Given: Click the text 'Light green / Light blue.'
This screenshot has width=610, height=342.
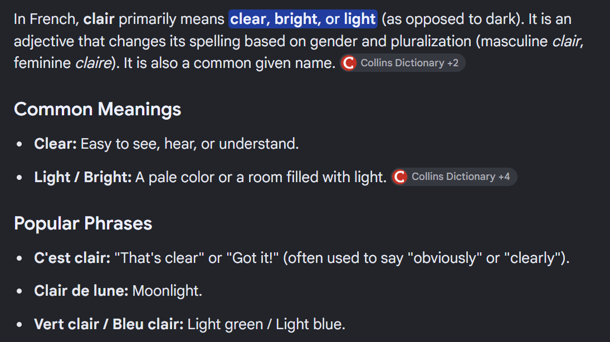Looking at the screenshot, I should tap(266, 325).
